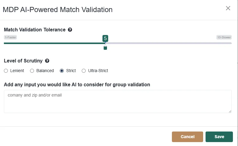Click the 1-Faster slider end label
Image resolution: width=238 pixels, height=146 pixels.
pos(11,37)
